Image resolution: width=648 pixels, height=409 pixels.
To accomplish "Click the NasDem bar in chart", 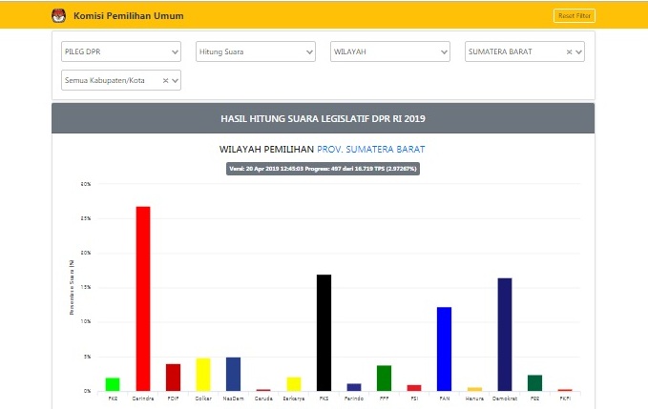I will (x=234, y=375).
